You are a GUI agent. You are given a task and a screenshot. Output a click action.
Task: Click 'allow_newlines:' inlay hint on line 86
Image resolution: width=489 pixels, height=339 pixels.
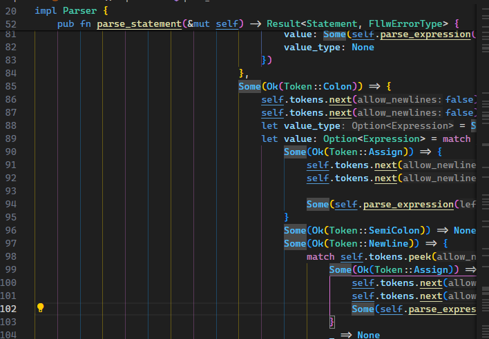coord(399,100)
